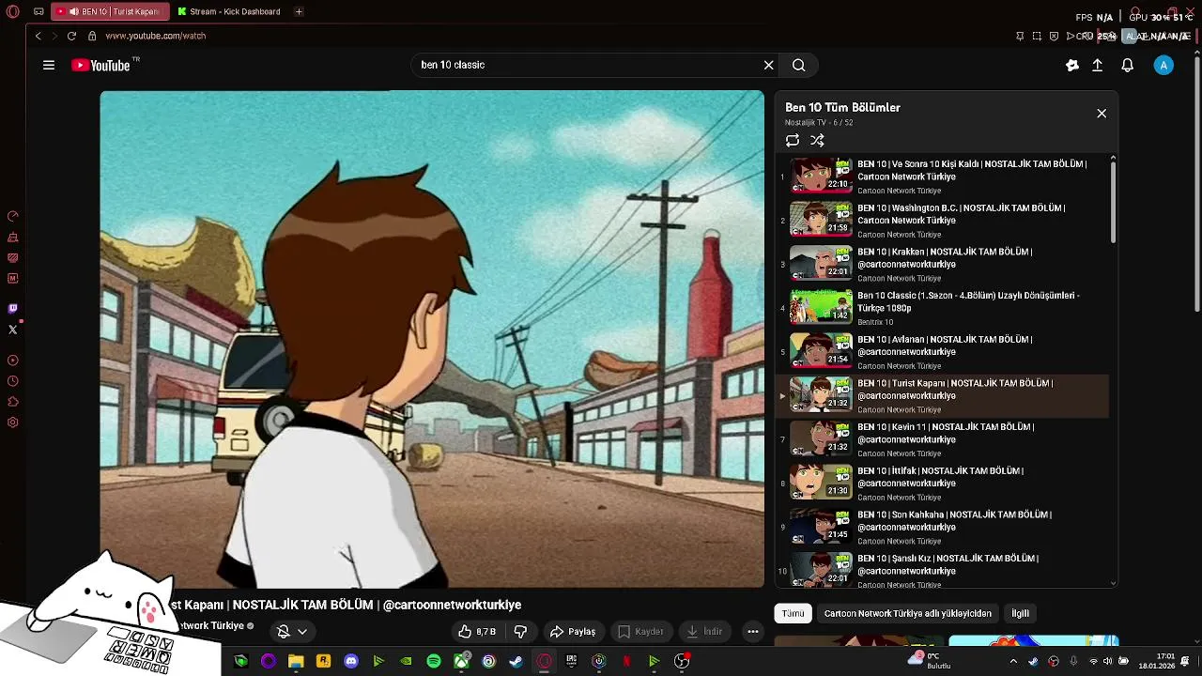Switch to the BEN 10 Turist Kapanı browser tab
Image resolution: width=1202 pixels, height=676 pixels.
point(109,11)
